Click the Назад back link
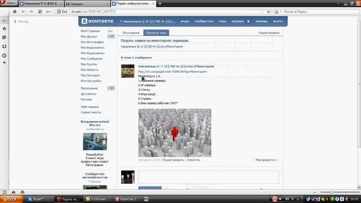Image resolution: width=361 pixels, height=203 pixels. click(x=21, y=21)
